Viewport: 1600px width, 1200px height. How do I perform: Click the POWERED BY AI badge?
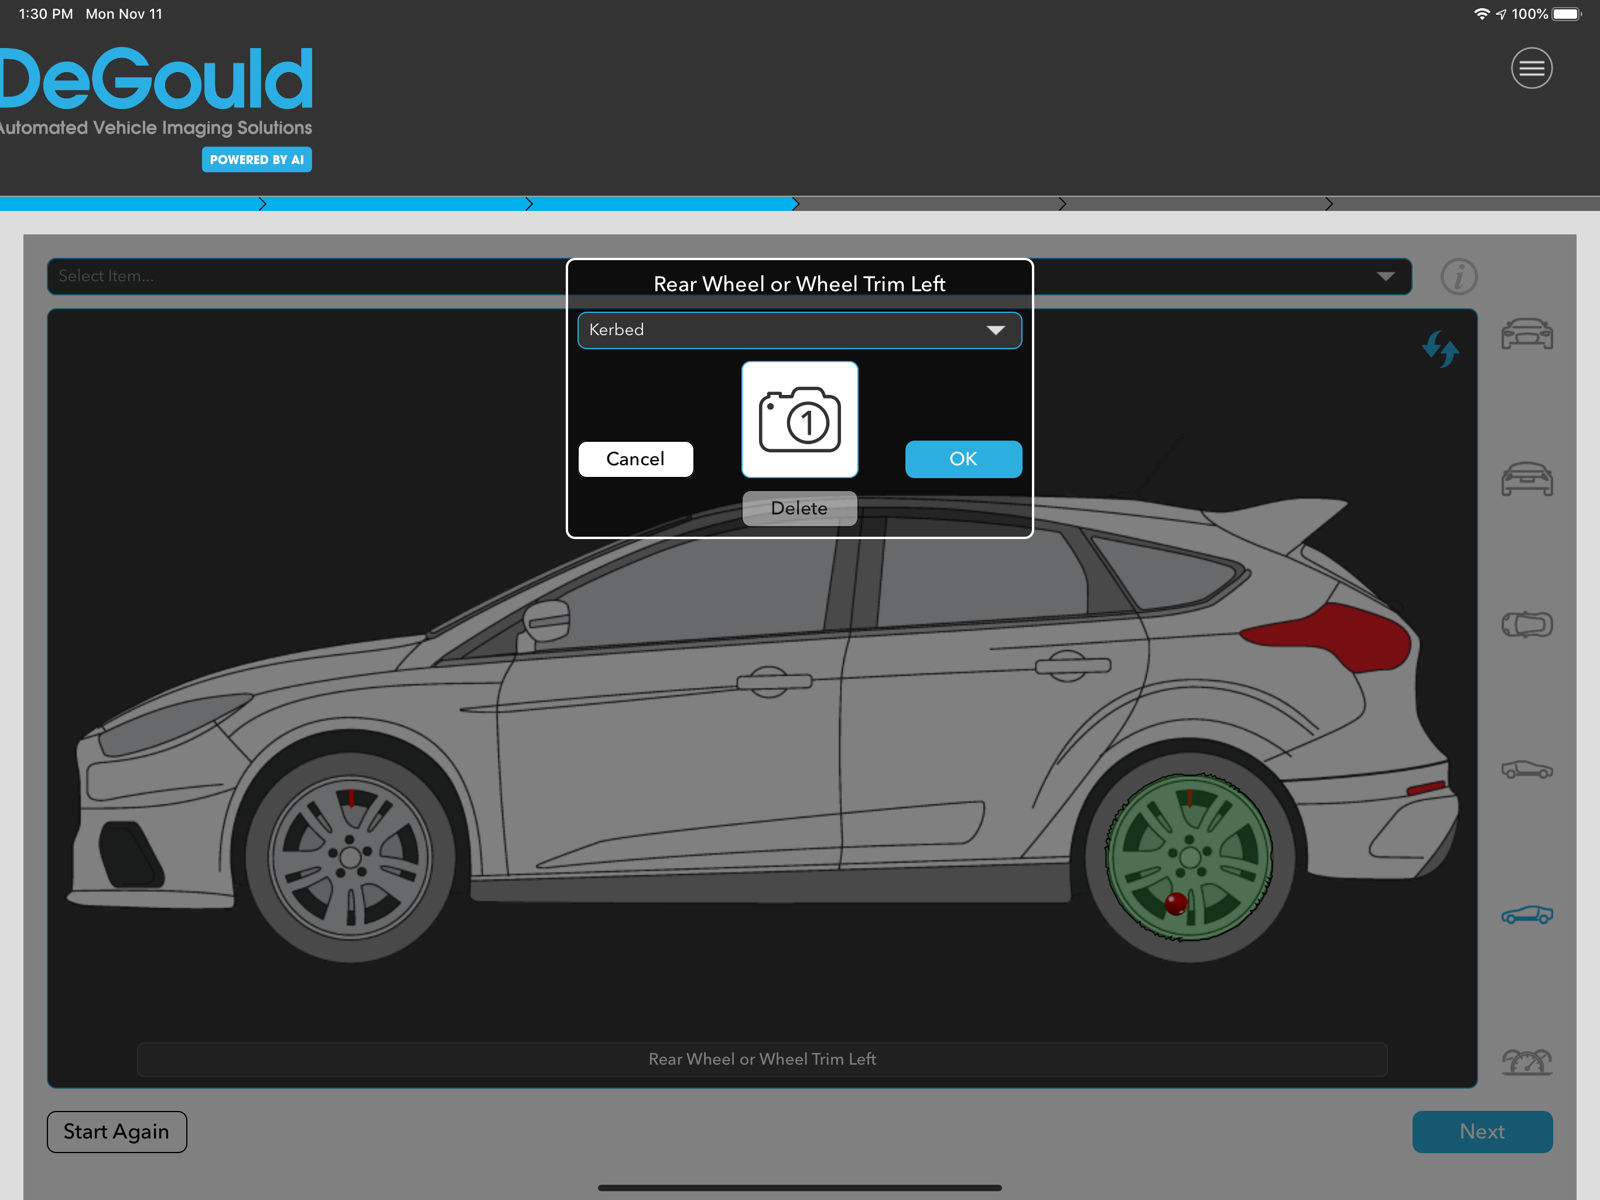tap(257, 159)
